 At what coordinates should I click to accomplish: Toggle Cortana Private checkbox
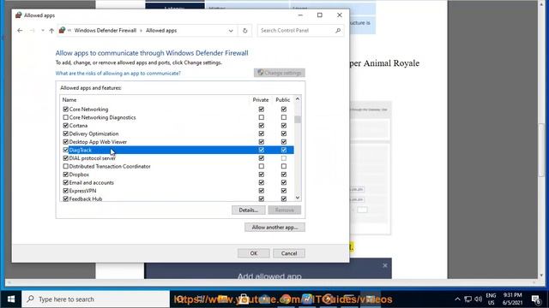pos(261,126)
